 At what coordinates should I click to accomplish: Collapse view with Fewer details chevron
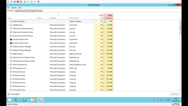(x=9, y=94)
